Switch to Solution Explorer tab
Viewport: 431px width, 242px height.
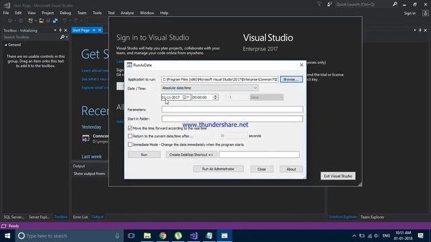(343, 217)
